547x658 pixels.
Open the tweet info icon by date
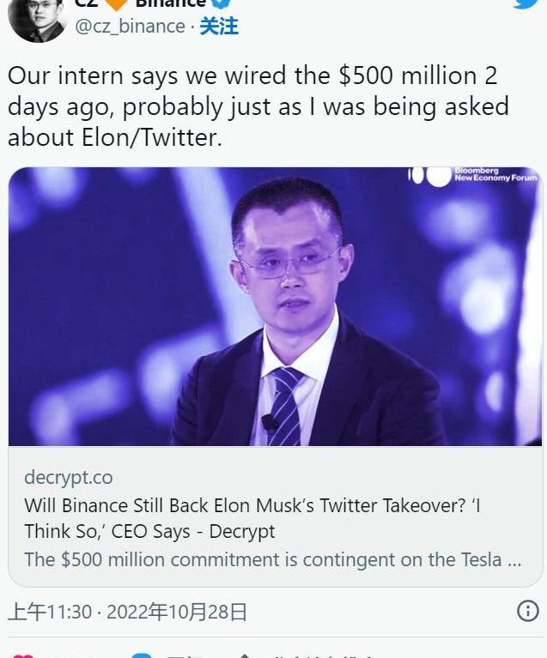pos(528,611)
